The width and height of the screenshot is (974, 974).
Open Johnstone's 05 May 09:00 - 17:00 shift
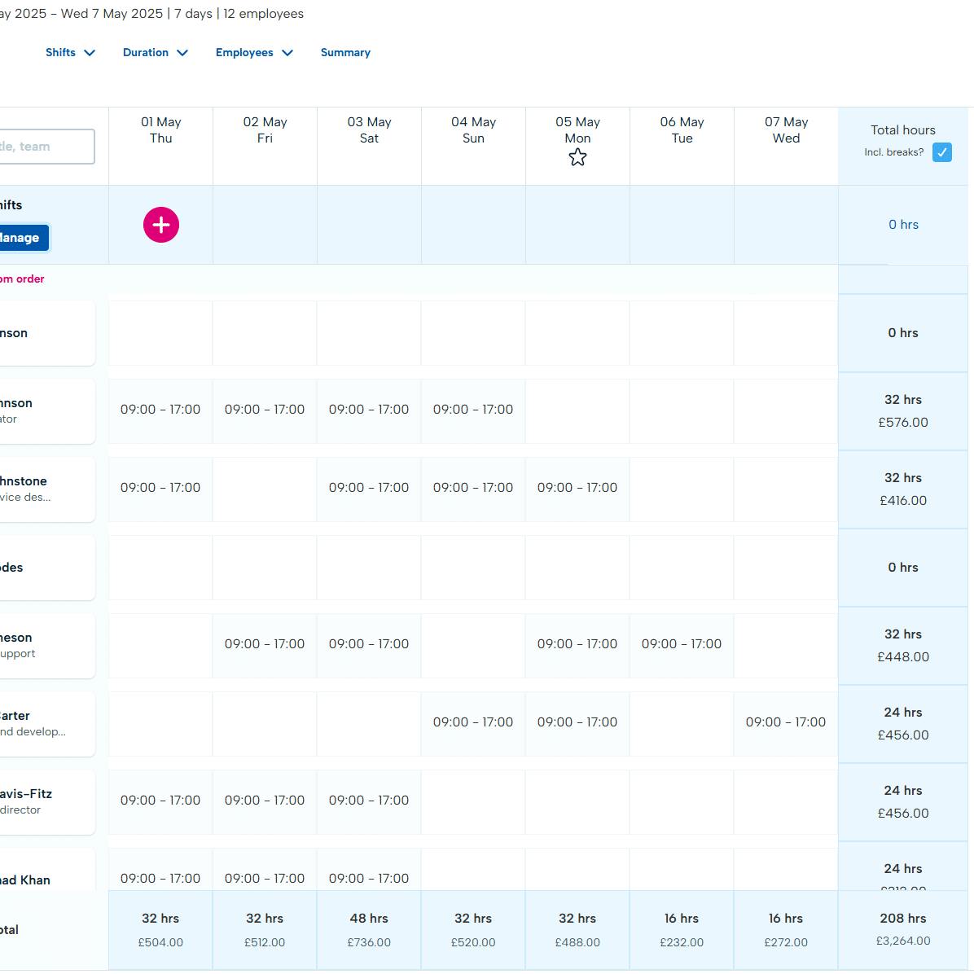577,488
